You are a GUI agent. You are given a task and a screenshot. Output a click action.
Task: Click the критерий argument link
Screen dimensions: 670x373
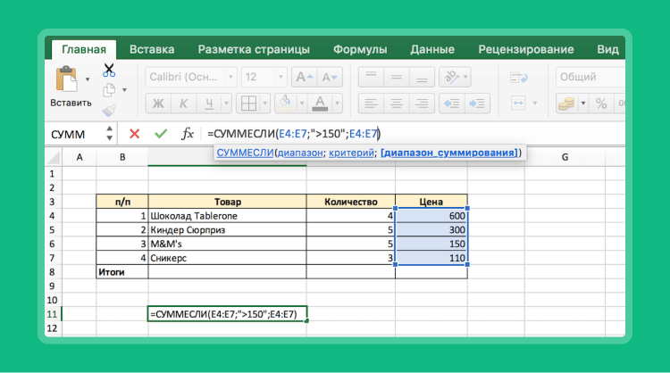351,153
